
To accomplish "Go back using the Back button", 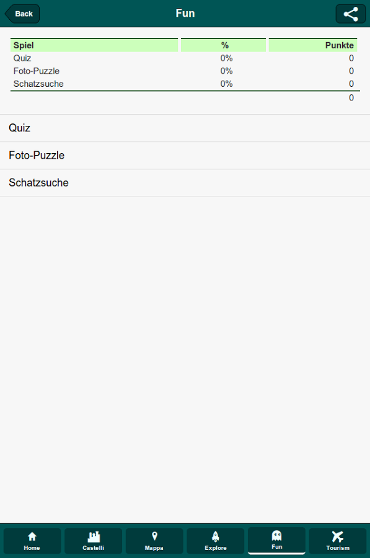I will point(22,14).
